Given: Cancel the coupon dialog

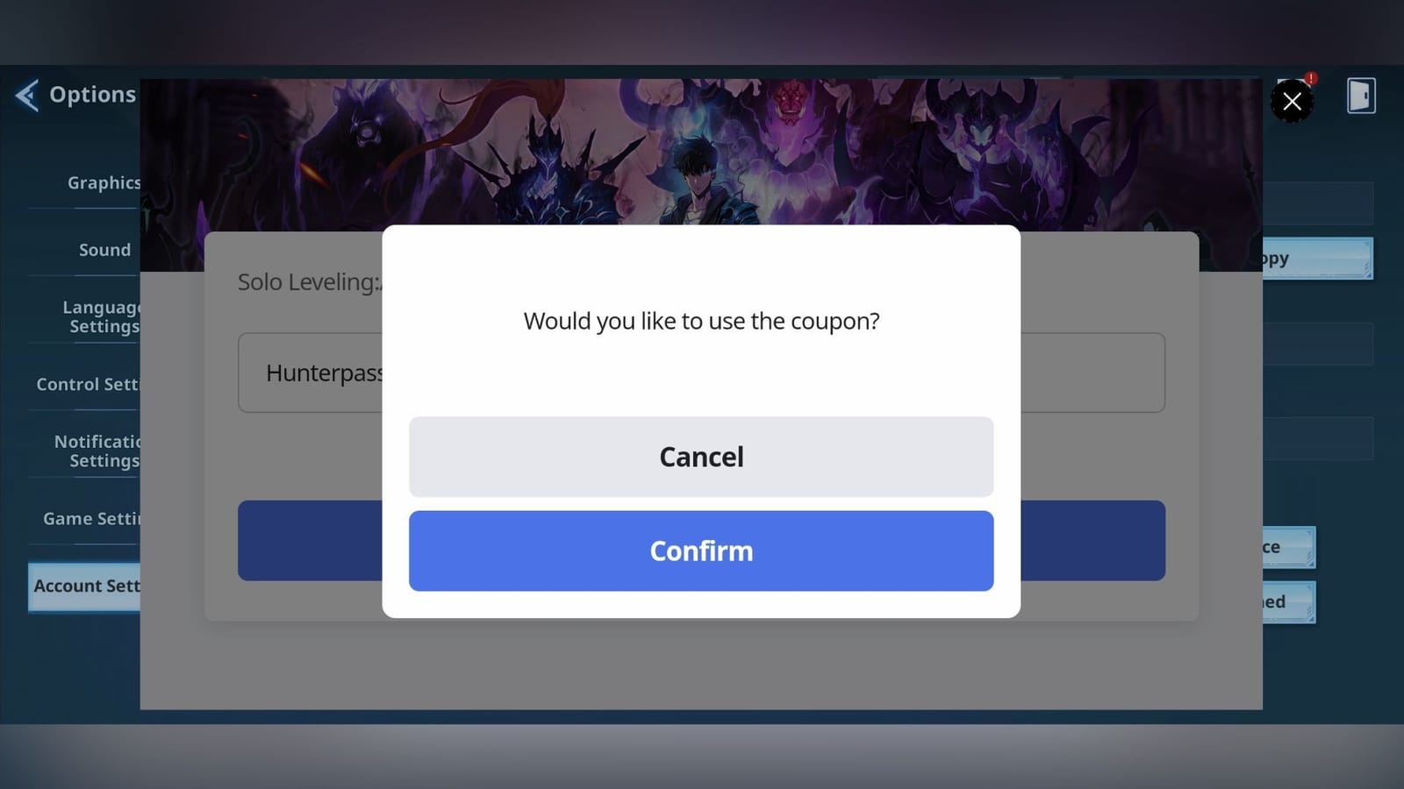Looking at the screenshot, I should (701, 457).
